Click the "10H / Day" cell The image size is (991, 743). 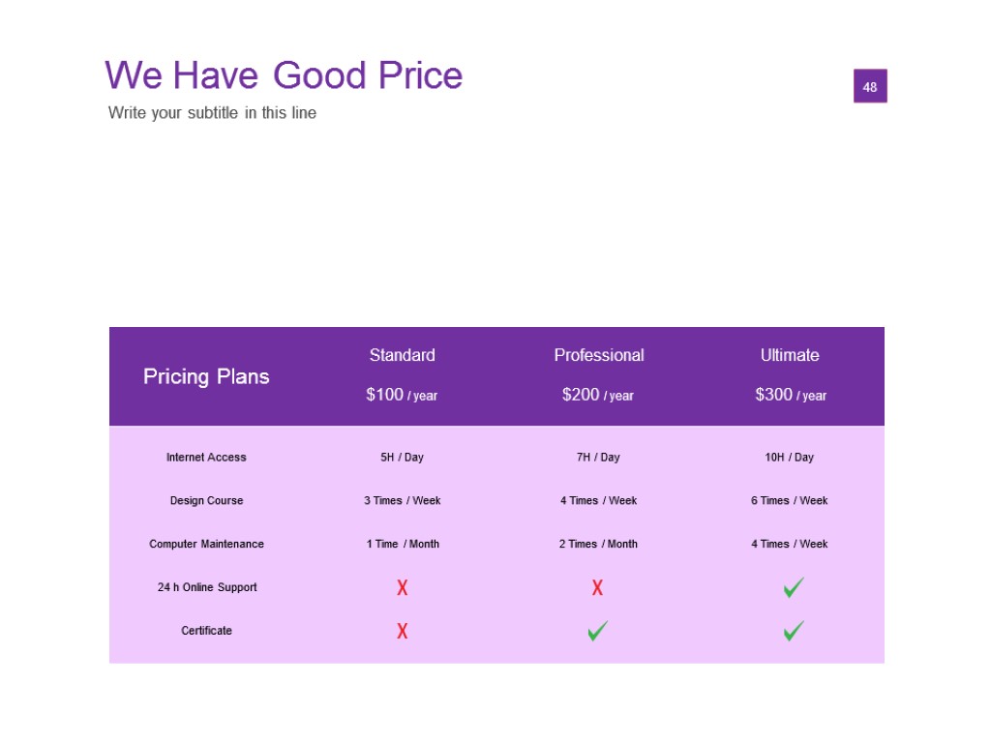[789, 457]
